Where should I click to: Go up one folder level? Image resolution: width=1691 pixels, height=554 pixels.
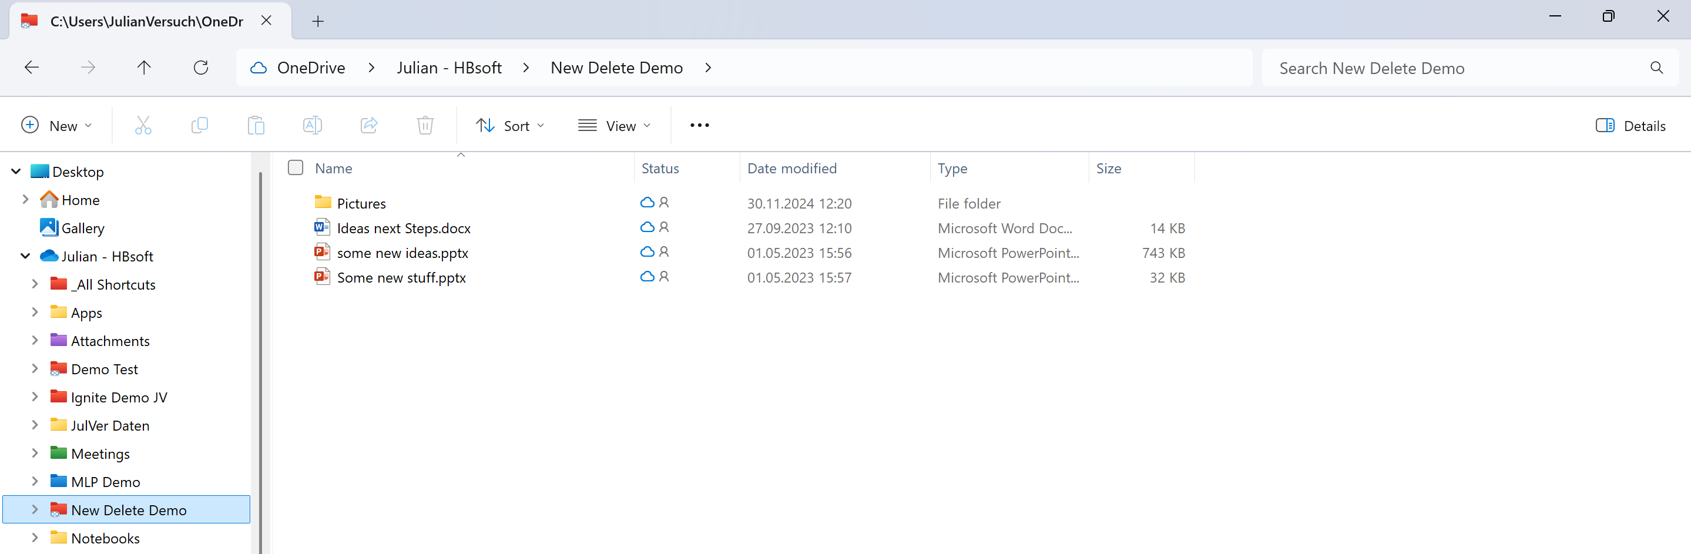(145, 68)
